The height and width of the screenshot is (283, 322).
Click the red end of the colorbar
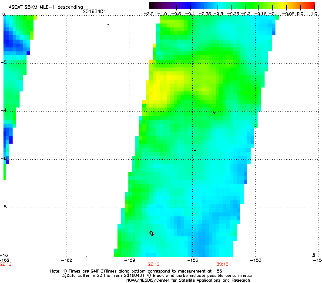point(312,5)
